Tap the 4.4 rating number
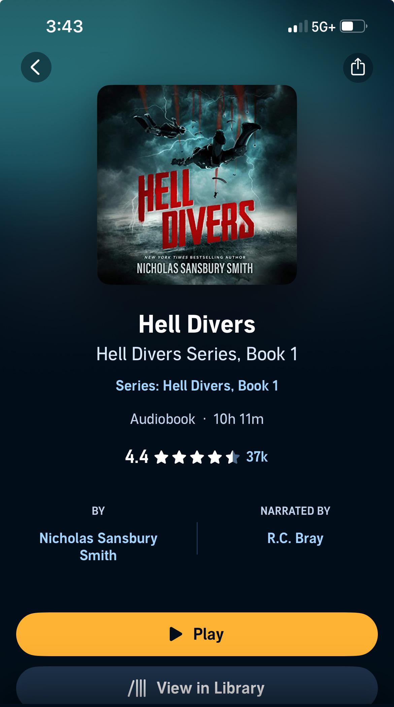 coord(137,457)
